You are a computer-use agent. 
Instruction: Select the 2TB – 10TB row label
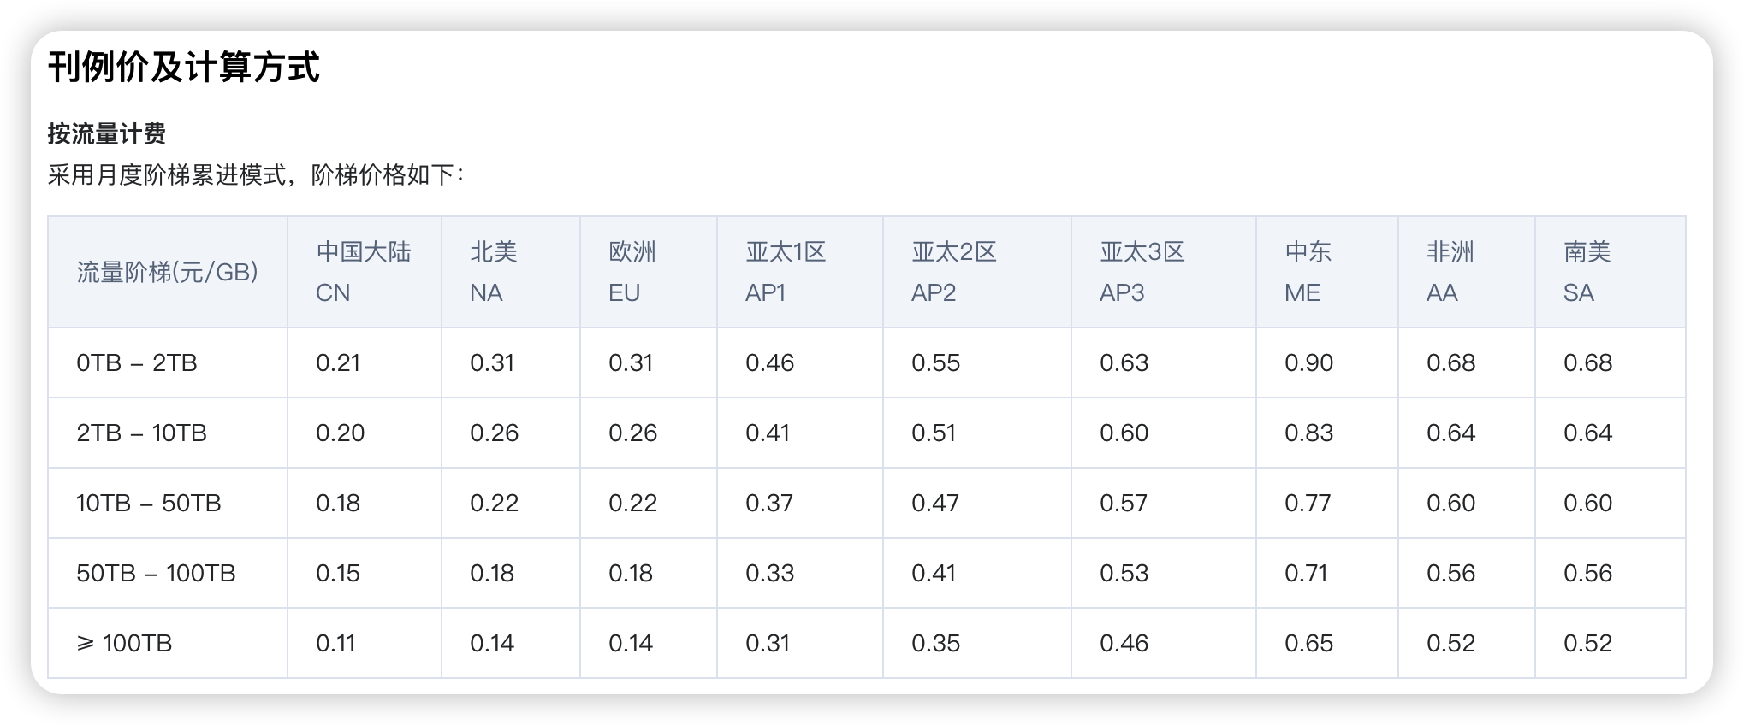(142, 433)
